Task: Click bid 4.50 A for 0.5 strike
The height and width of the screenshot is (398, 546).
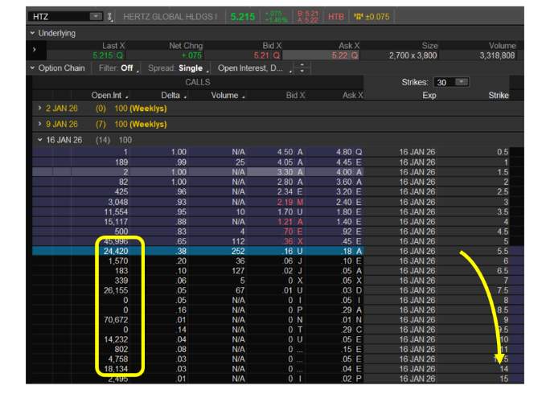Action: 290,152
